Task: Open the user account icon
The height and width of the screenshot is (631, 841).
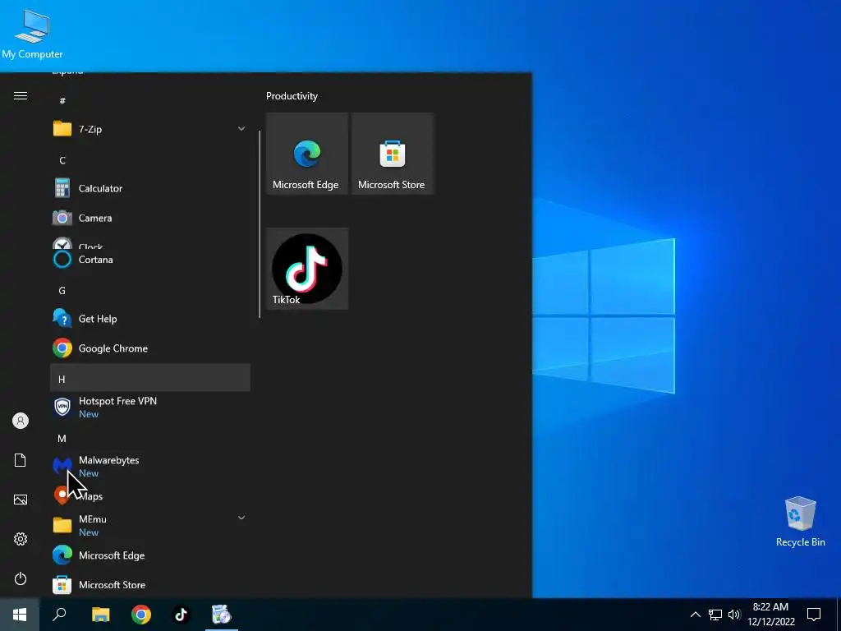Action: (21, 421)
